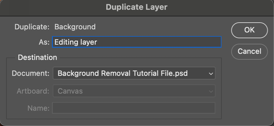This screenshot has width=274, height=126.
Task: Click the Destination group heading
Action: (37, 57)
